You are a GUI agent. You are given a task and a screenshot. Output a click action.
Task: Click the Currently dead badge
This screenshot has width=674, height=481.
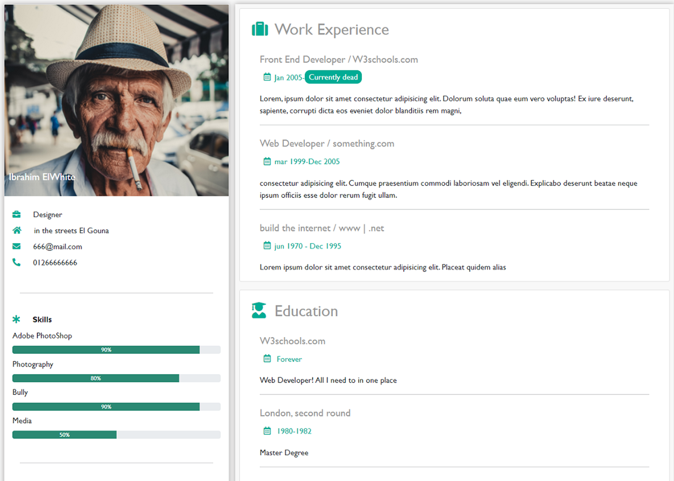(333, 77)
